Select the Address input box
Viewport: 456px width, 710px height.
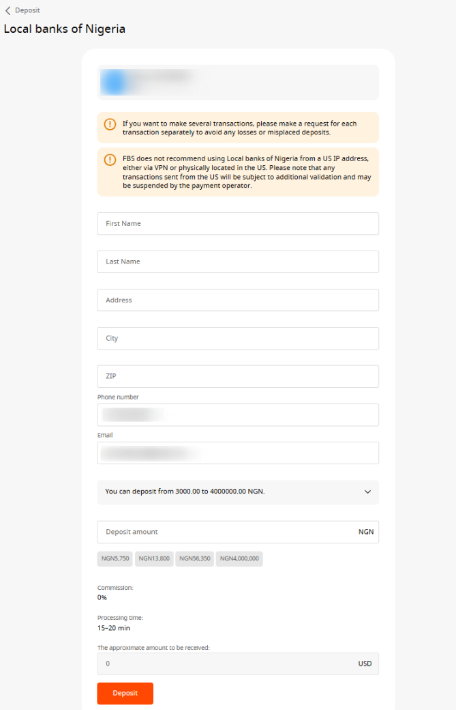click(238, 300)
